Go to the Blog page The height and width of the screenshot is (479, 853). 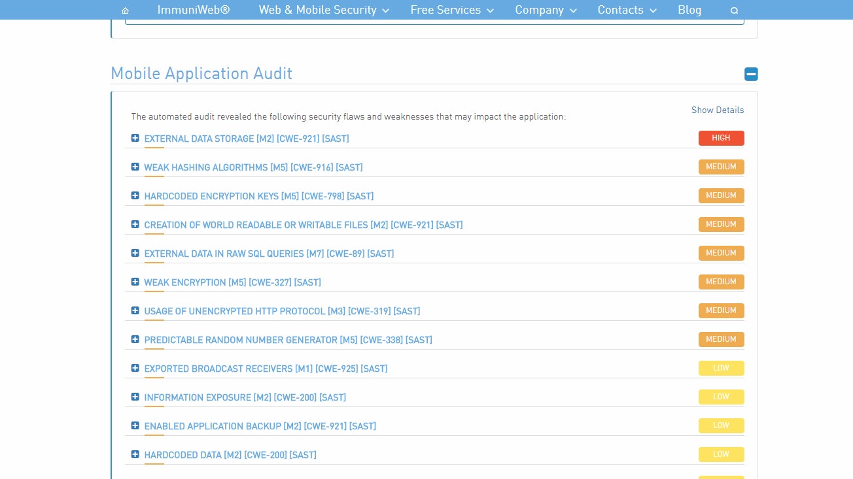689,10
